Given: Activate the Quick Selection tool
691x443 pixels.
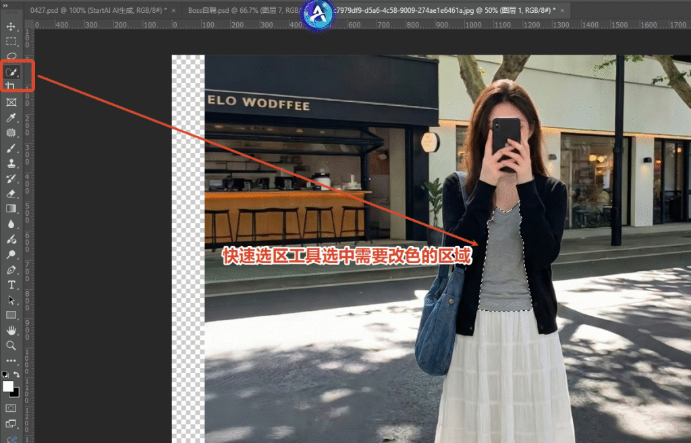Looking at the screenshot, I should [11, 71].
